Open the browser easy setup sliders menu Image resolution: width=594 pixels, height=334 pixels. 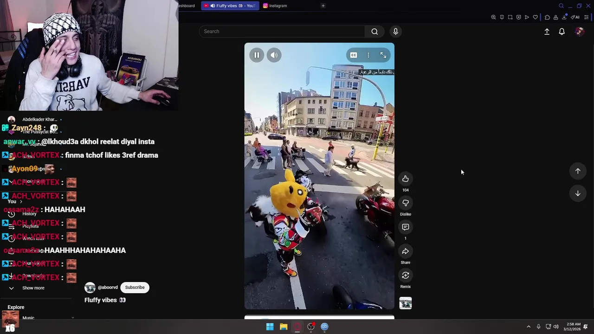pyautogui.click(x=586, y=18)
